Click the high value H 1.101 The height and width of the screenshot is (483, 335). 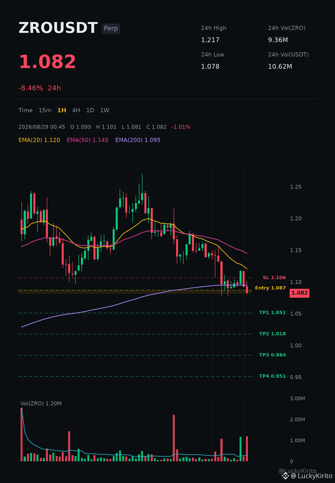(106, 127)
